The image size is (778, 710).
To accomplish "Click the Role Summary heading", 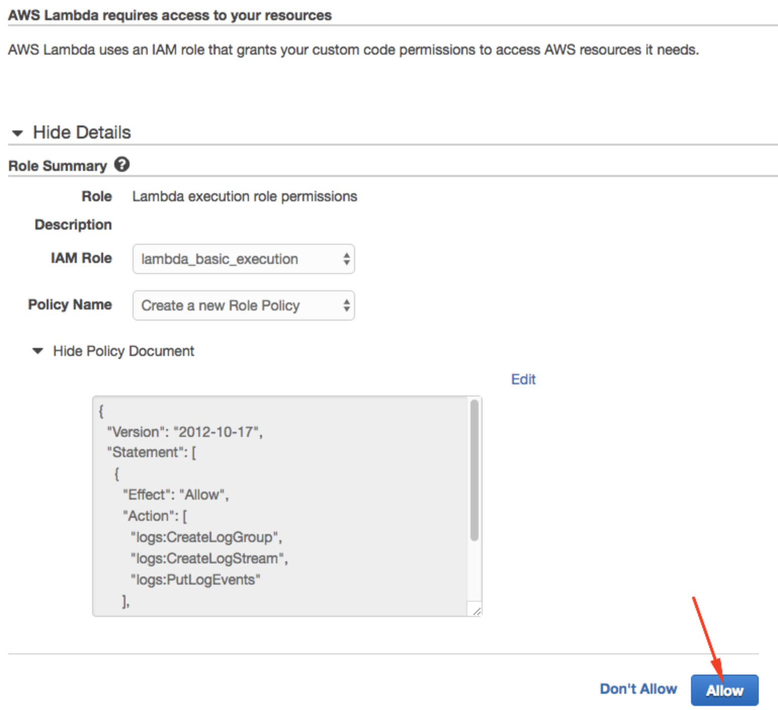I will point(58,166).
